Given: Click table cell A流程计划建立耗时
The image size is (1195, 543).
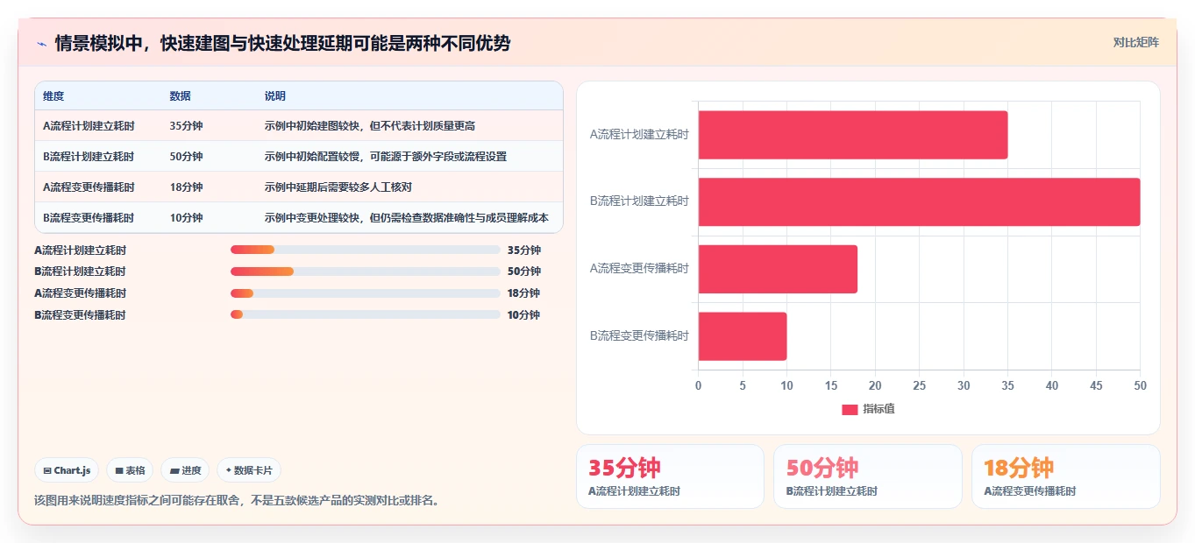Looking at the screenshot, I should [x=89, y=126].
